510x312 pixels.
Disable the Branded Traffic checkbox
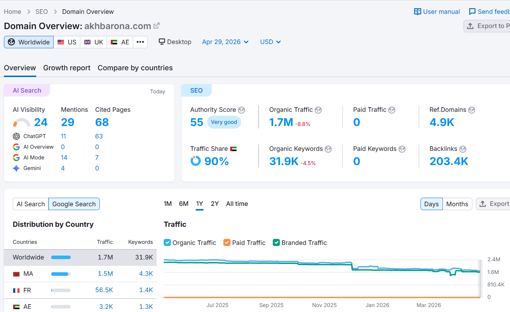[x=276, y=242]
